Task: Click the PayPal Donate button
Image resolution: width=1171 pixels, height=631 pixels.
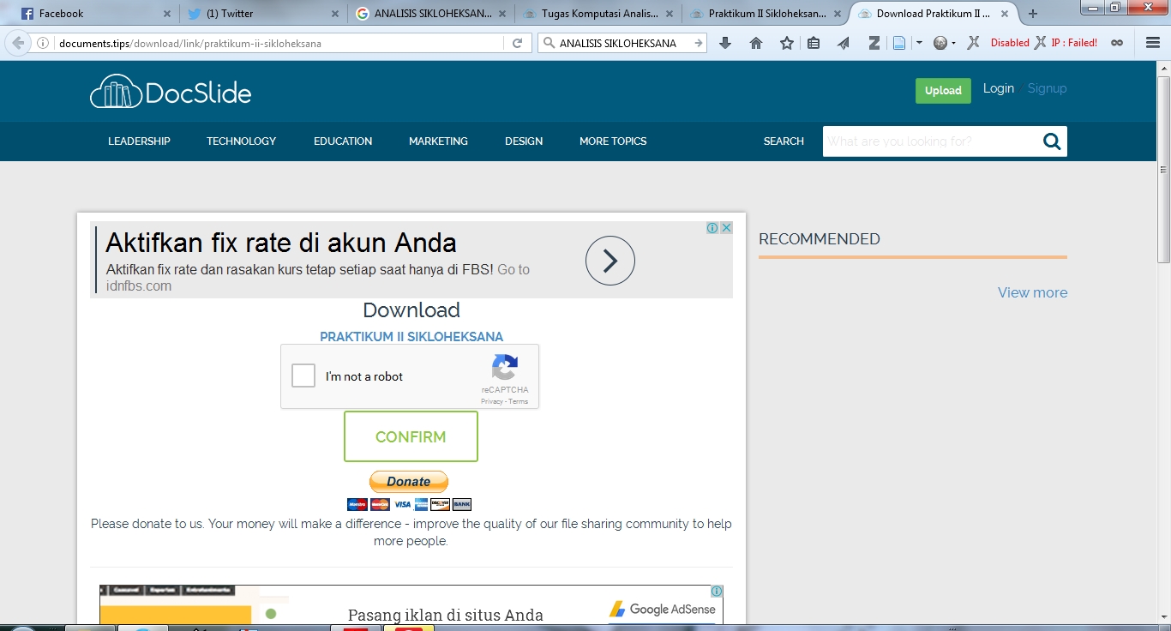Action: (x=409, y=482)
